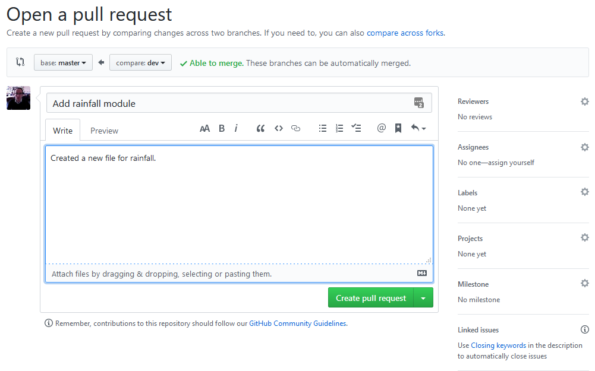Reference an issue or pull request

click(398, 128)
